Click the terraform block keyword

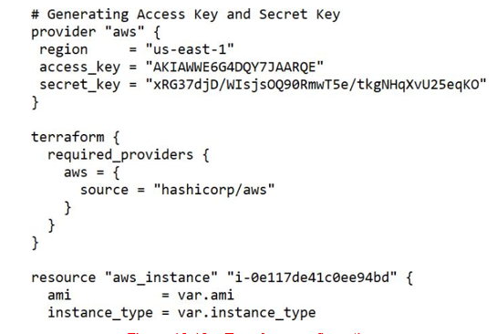(x=67, y=138)
